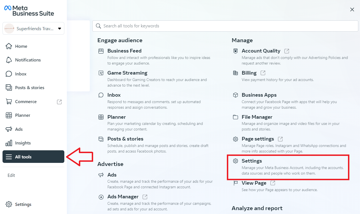Screen dimensions: 360x214
Task: Click the Commerce cart icon
Action: tap(9, 101)
